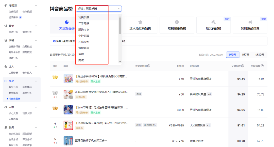The height and width of the screenshot is (147, 274).
Task: Click the 达人 star sidebar icon
Action: [x=6, y=67]
